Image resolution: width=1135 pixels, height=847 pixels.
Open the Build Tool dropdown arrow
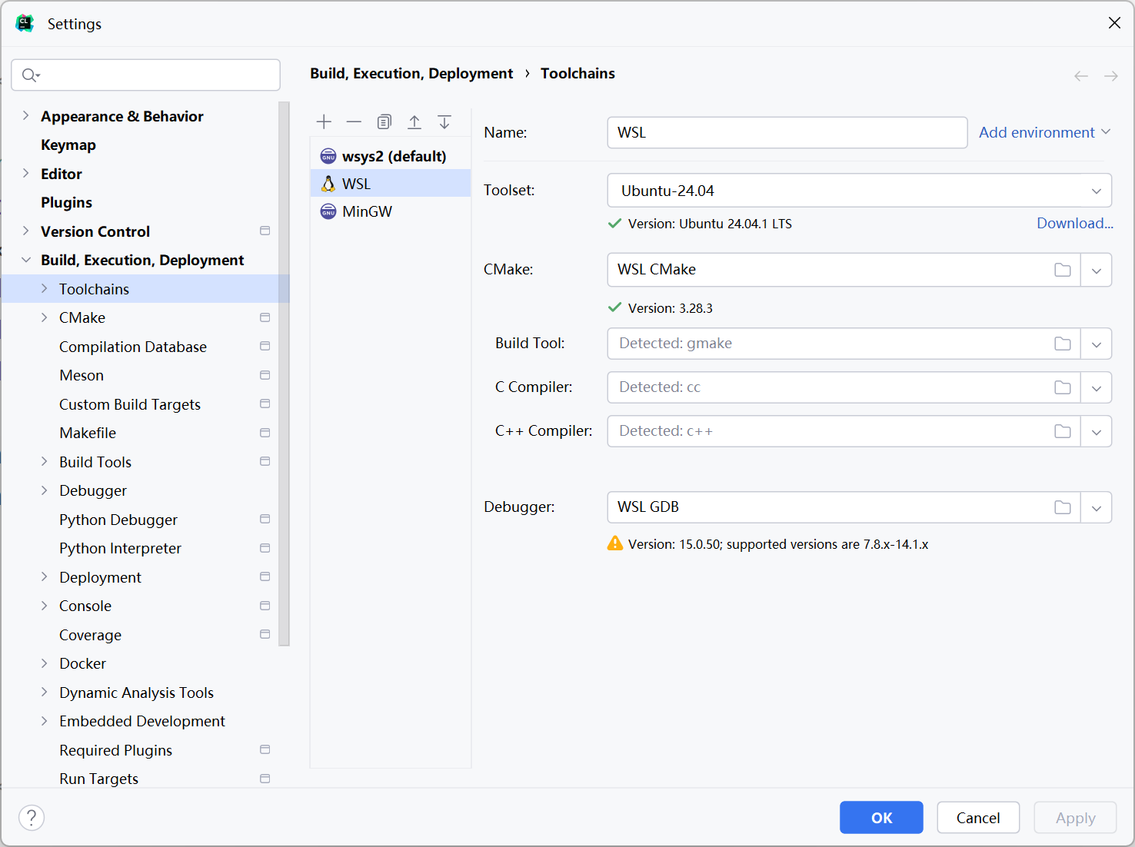tap(1097, 344)
